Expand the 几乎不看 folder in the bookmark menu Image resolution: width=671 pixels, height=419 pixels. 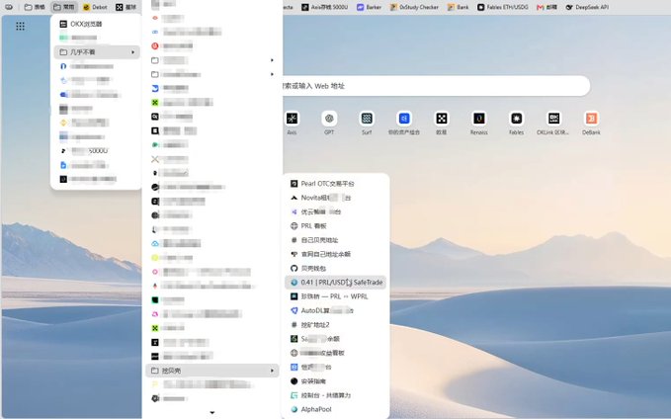[x=97, y=52]
